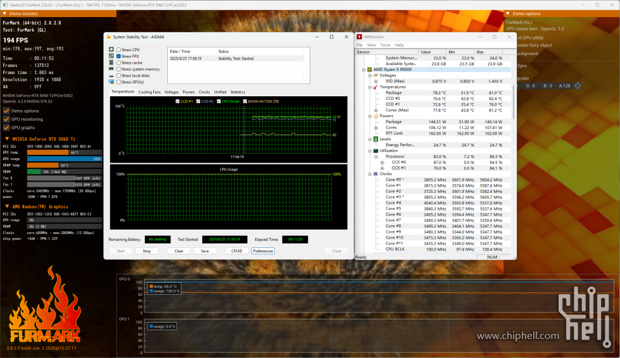
Task: Enable the Stress local disks checkbox
Action: (x=118, y=75)
